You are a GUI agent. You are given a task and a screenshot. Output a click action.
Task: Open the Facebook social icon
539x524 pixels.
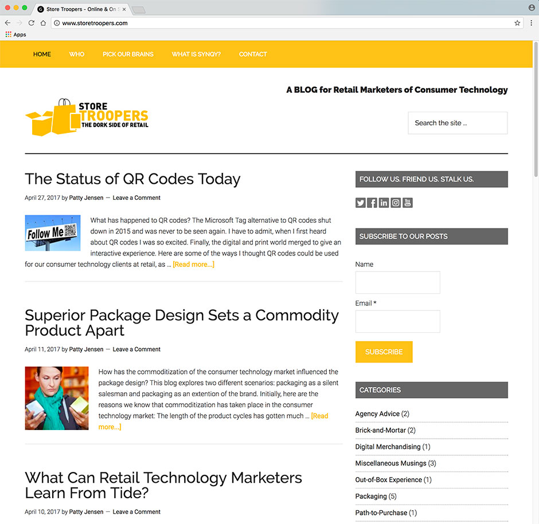coord(372,203)
